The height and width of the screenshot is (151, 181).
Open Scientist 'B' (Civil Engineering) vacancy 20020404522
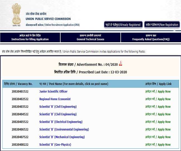tap(58, 114)
